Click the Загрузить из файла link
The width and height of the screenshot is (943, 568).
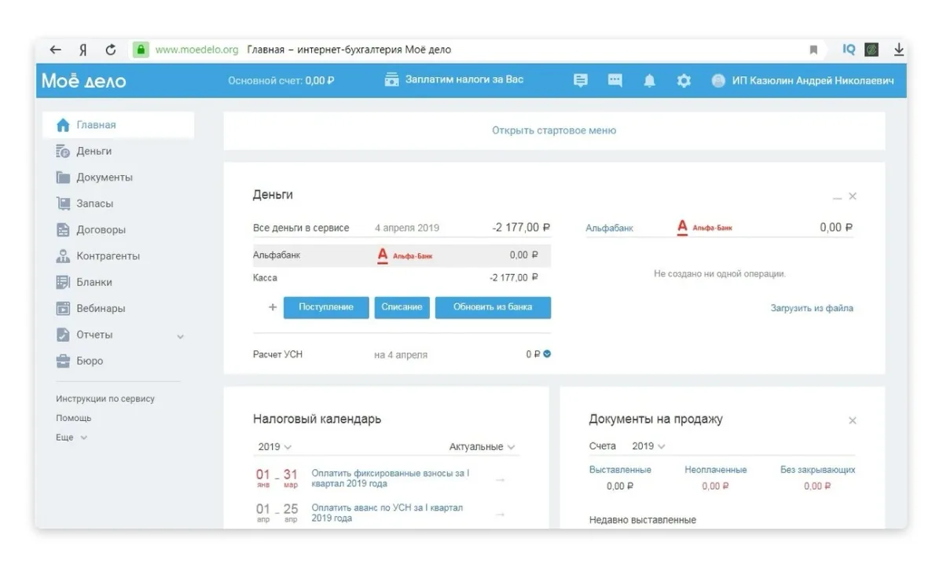coord(811,308)
